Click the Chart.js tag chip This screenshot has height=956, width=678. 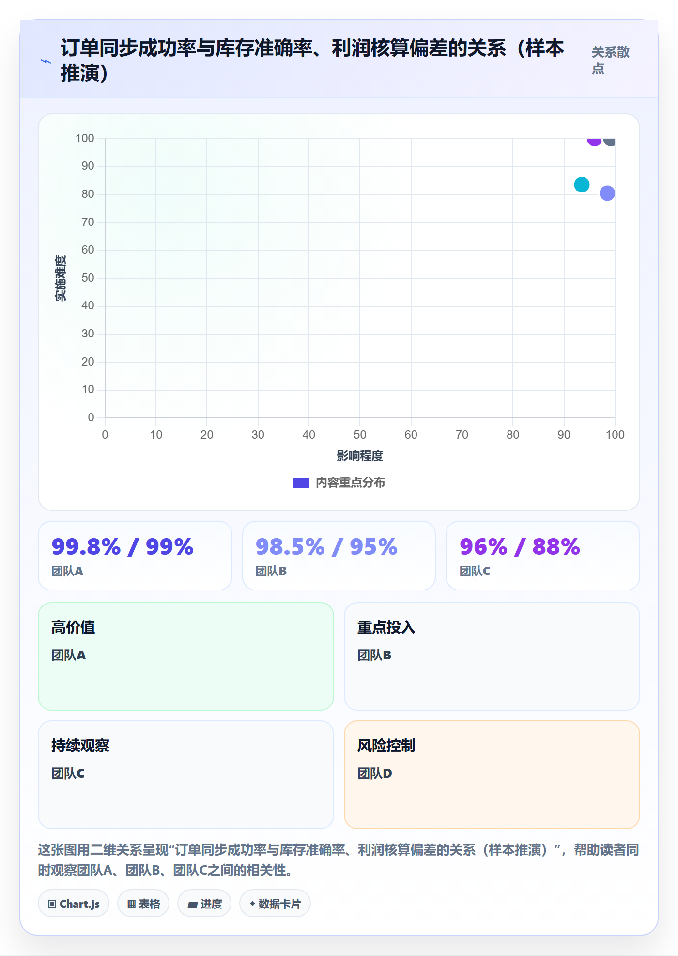[x=74, y=903]
